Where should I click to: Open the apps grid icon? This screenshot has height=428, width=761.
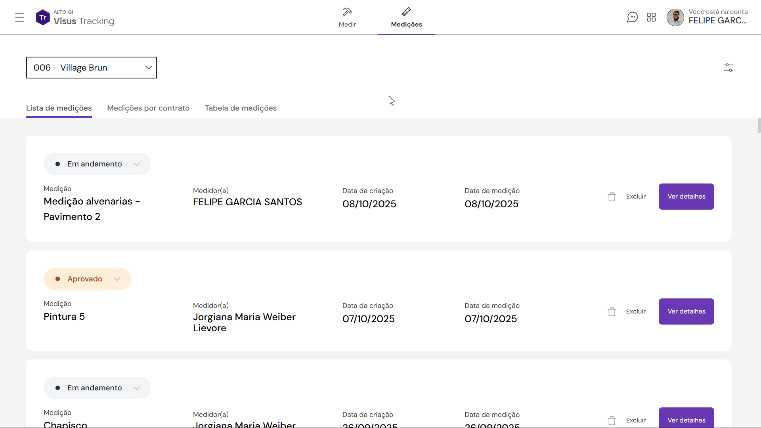click(x=651, y=17)
